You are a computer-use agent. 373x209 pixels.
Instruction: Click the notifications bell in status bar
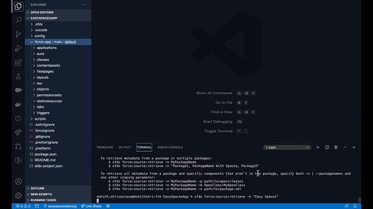pos(355,206)
